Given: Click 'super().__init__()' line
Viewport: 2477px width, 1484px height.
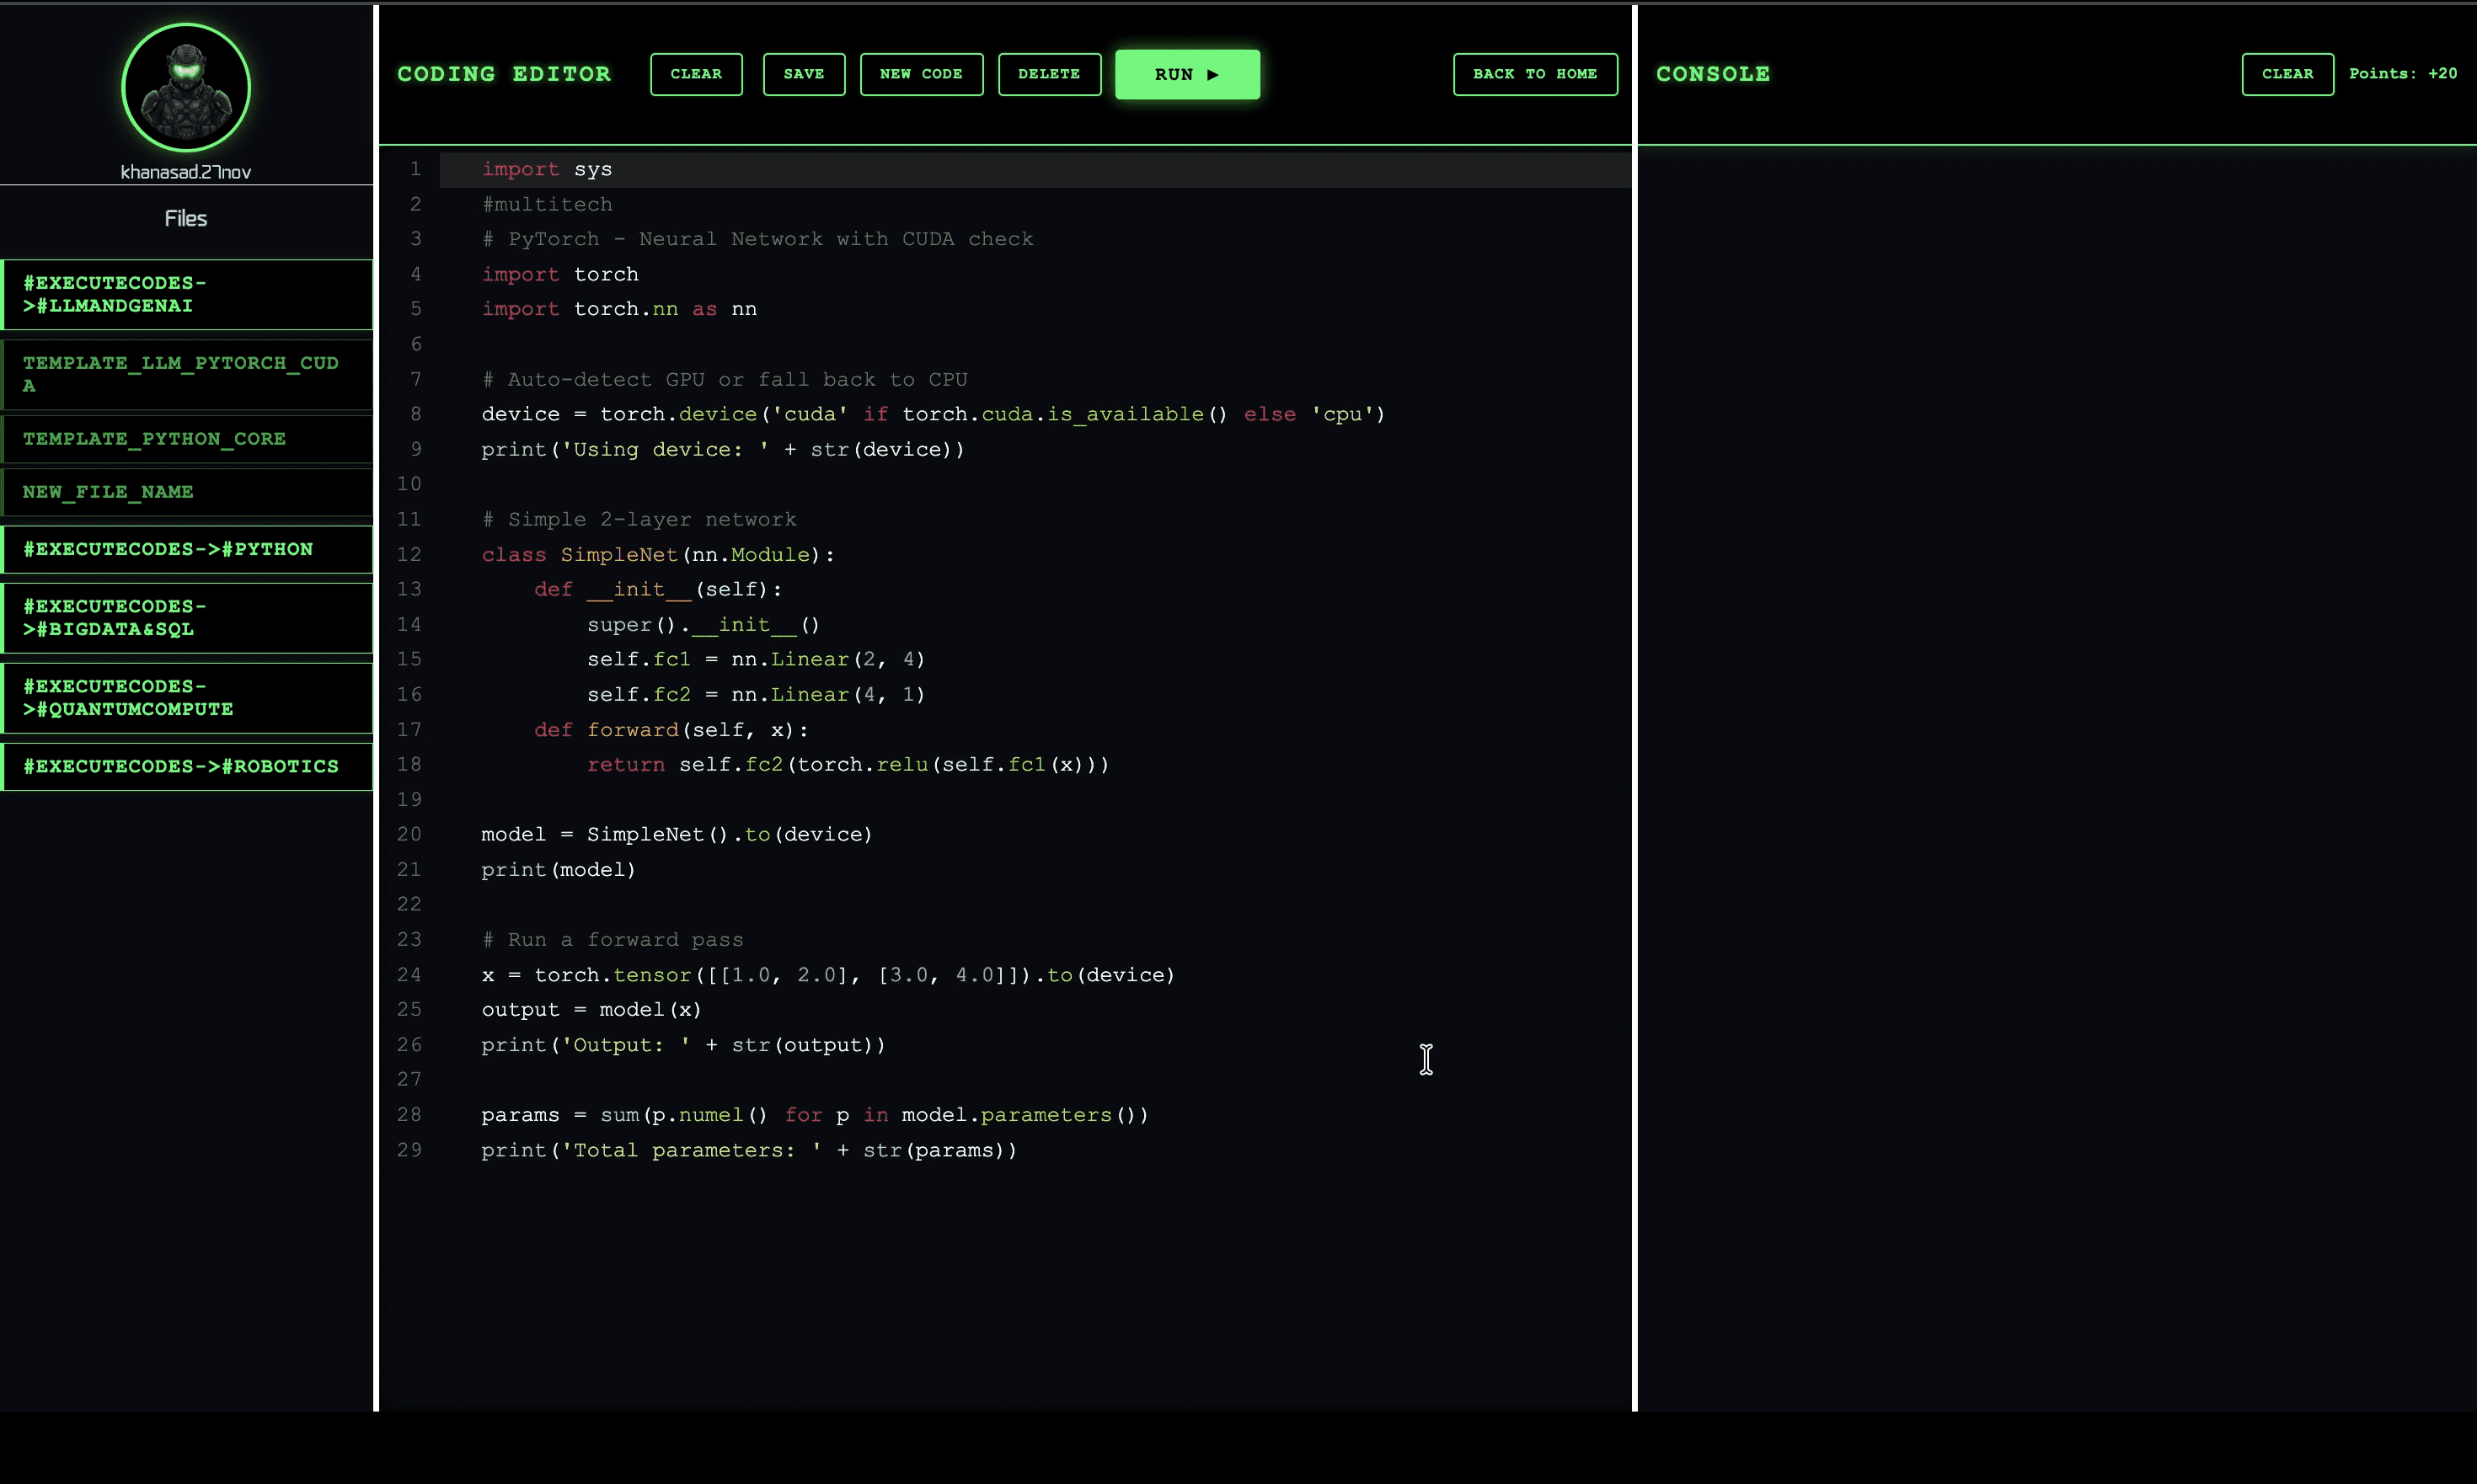Looking at the screenshot, I should (704, 624).
